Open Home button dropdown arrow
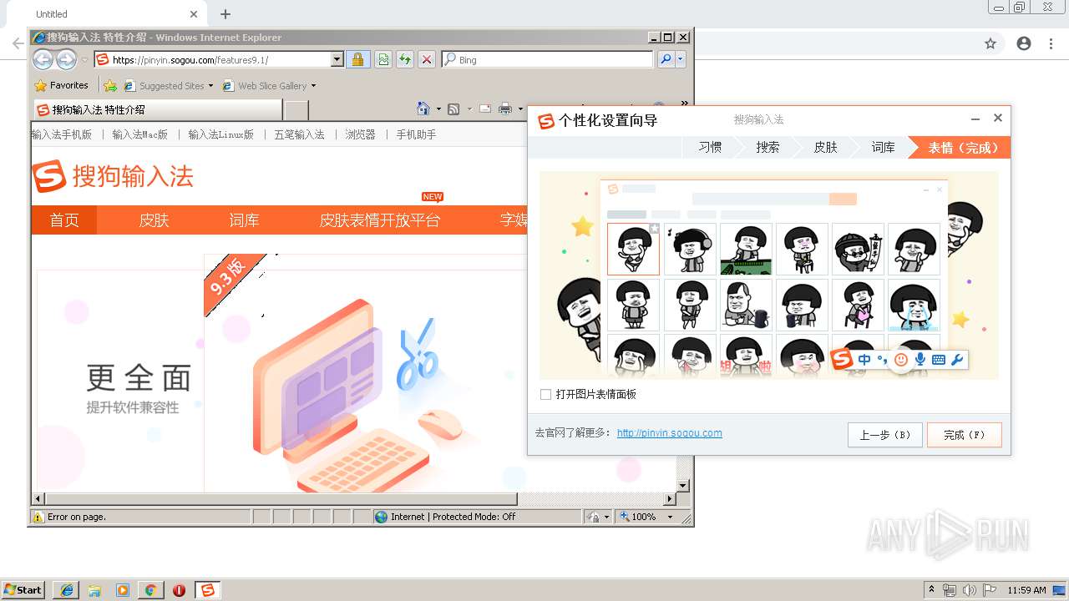The width and height of the screenshot is (1069, 601). click(x=438, y=109)
